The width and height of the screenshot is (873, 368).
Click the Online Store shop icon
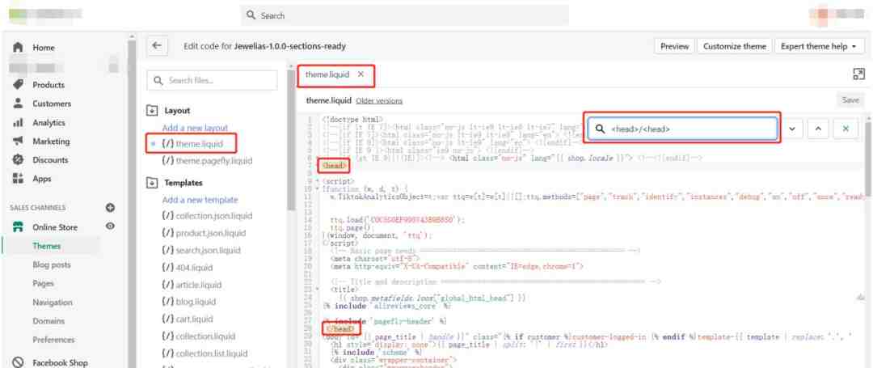tap(18, 227)
